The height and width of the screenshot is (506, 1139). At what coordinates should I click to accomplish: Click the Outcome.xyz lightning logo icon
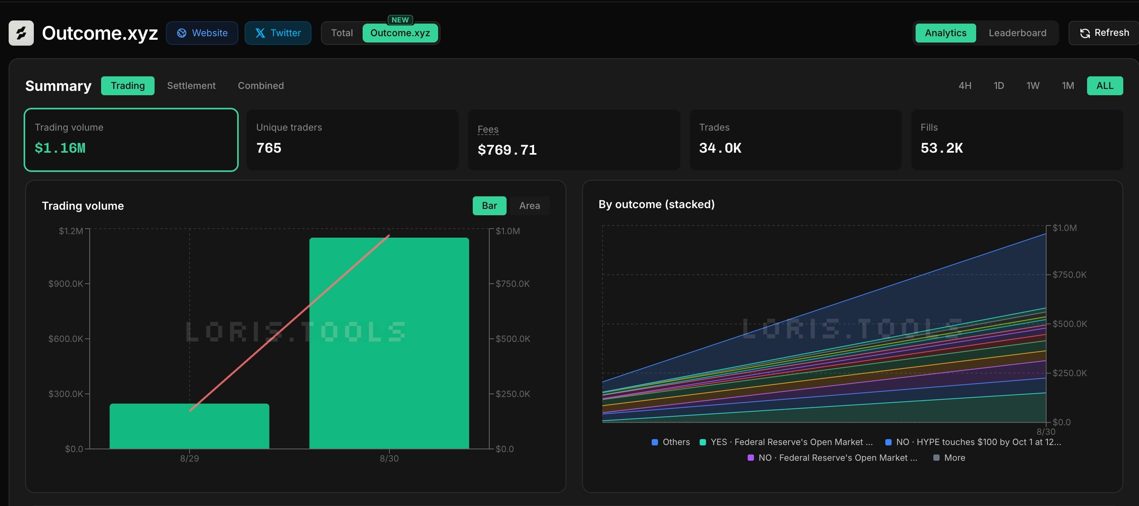tap(21, 33)
